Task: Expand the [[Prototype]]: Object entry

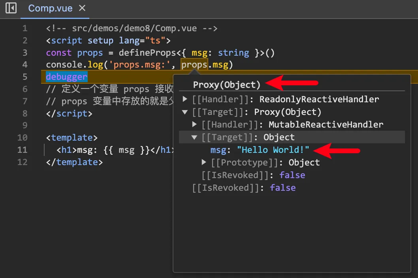Action: [x=204, y=162]
